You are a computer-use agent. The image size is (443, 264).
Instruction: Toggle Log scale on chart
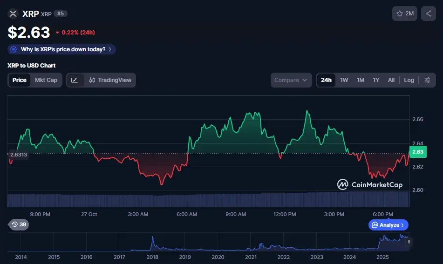click(409, 80)
